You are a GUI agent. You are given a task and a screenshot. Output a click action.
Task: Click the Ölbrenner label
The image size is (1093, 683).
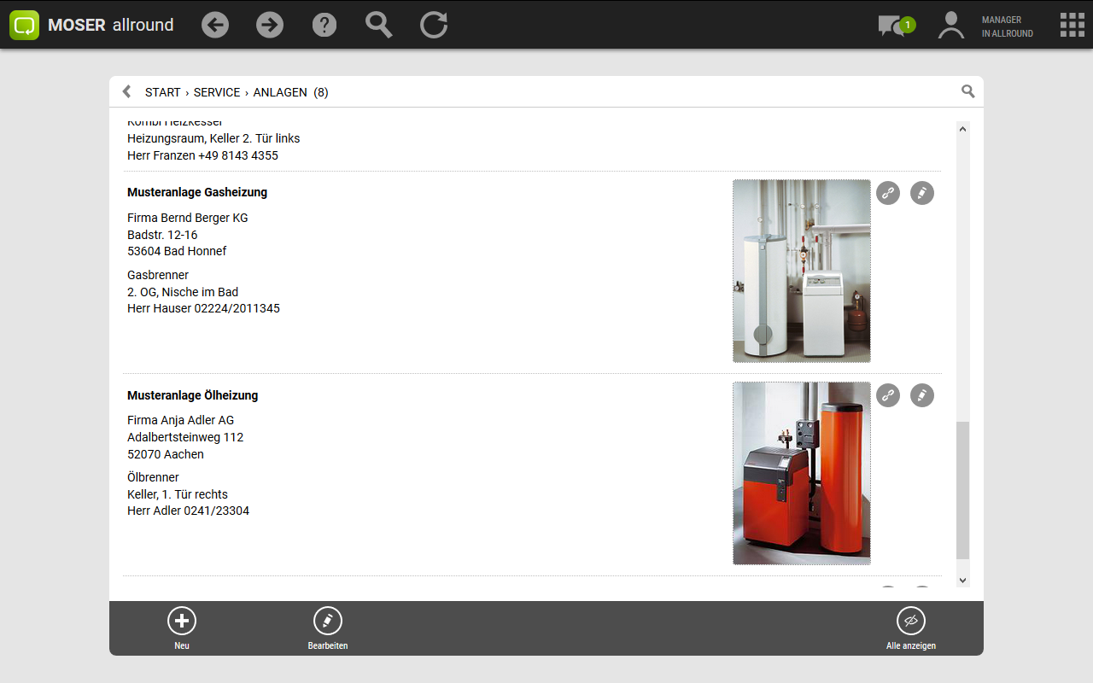point(153,477)
